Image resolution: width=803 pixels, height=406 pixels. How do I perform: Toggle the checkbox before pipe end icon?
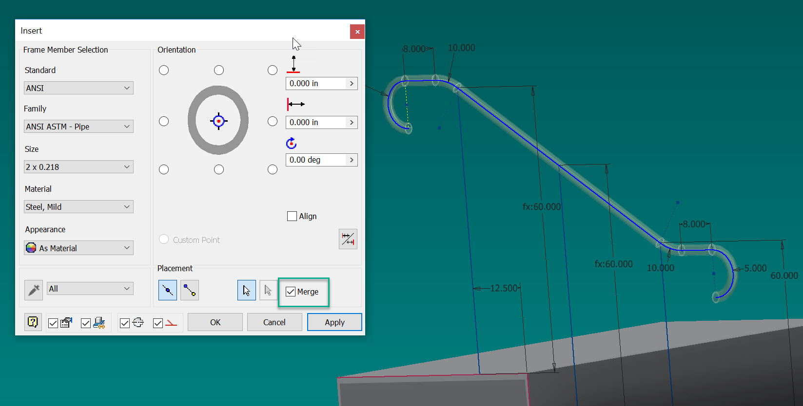[x=125, y=323]
